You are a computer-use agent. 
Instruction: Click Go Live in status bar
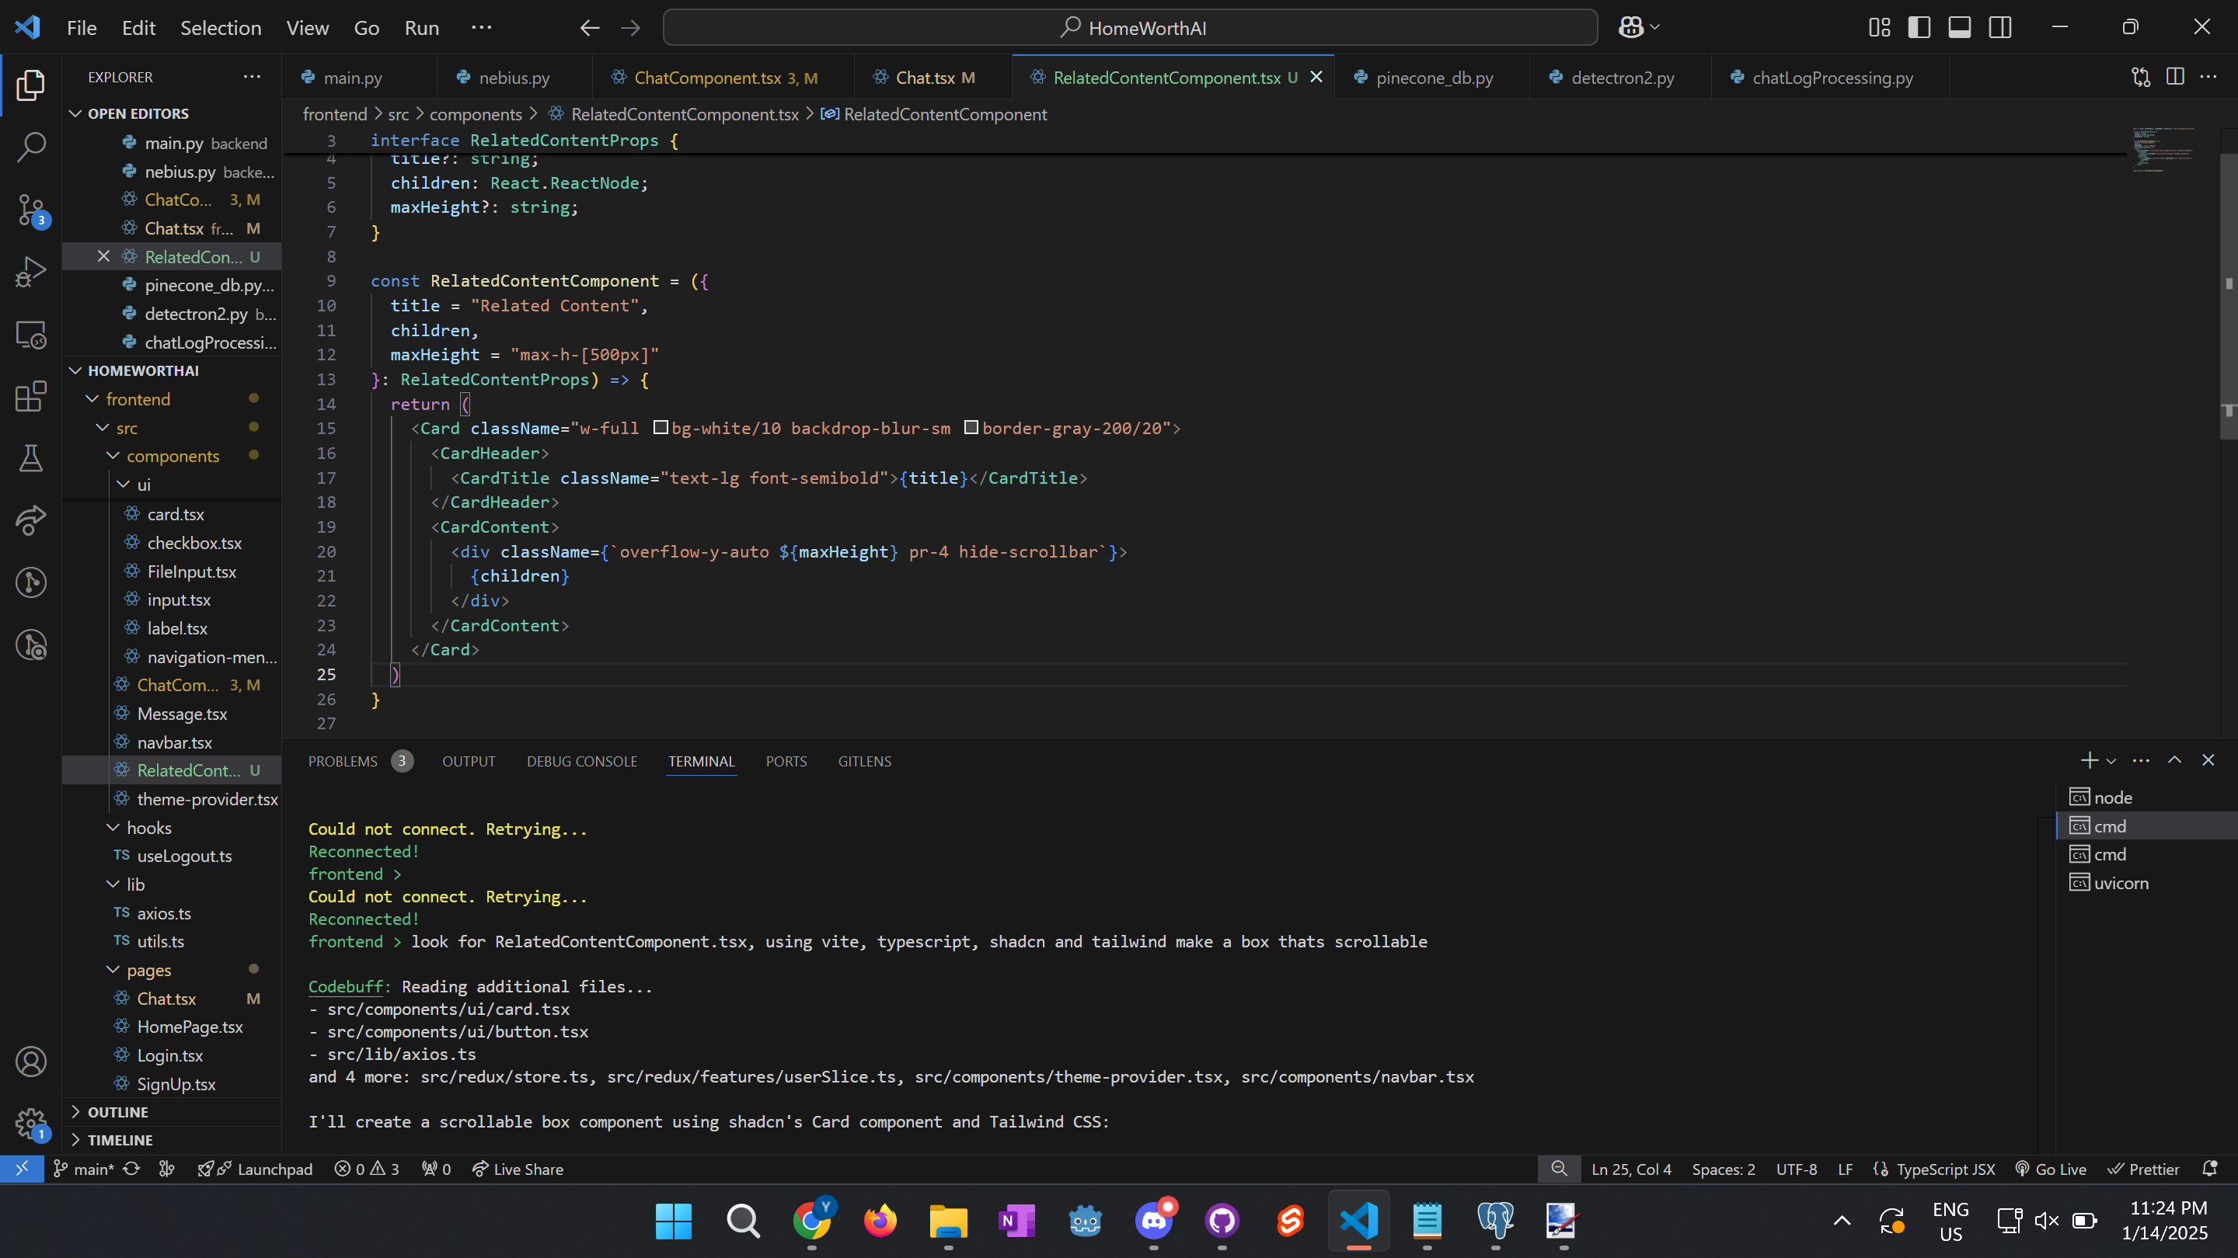pos(2051,1169)
